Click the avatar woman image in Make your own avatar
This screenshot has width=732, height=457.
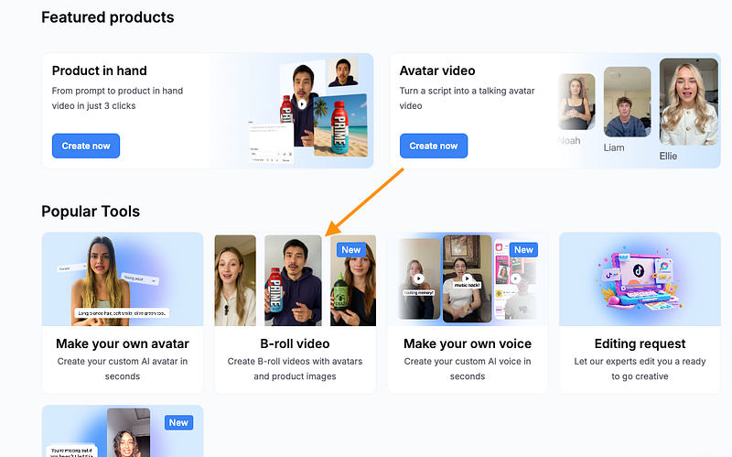pos(101,280)
